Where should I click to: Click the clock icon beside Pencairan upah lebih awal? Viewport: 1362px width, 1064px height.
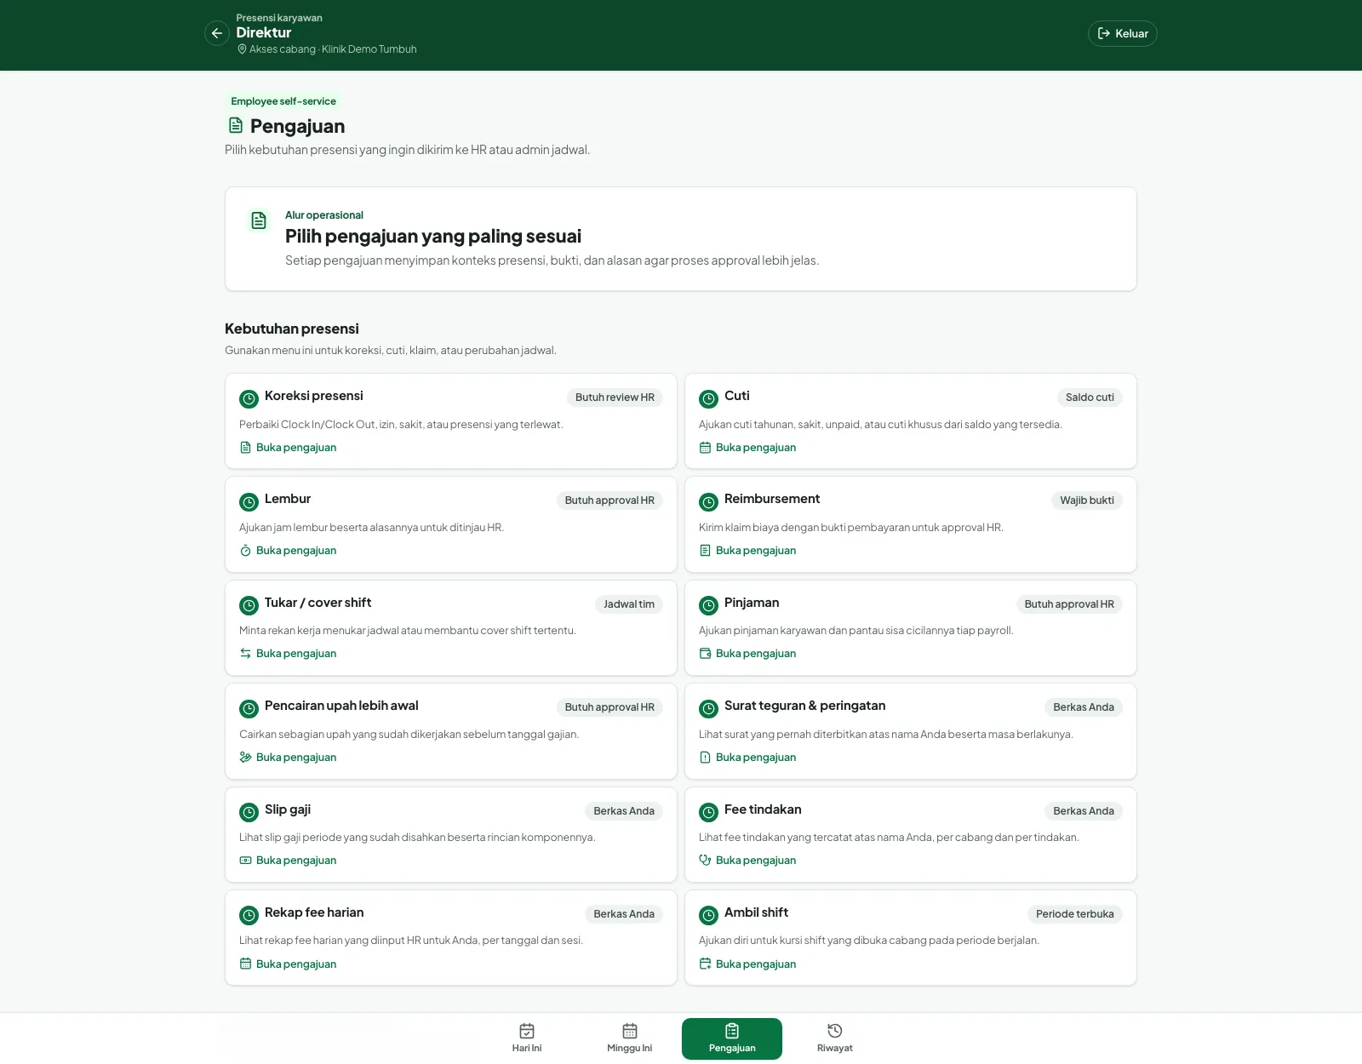(249, 708)
